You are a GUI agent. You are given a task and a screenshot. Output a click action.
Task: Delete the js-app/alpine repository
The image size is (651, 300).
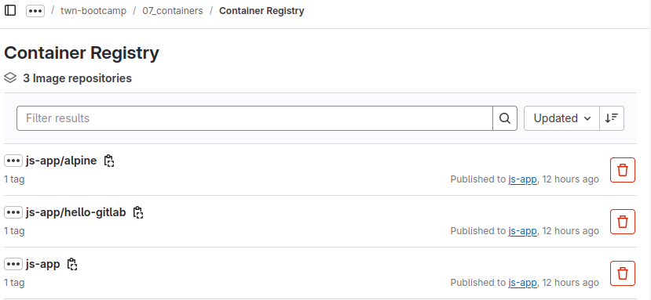tap(623, 170)
